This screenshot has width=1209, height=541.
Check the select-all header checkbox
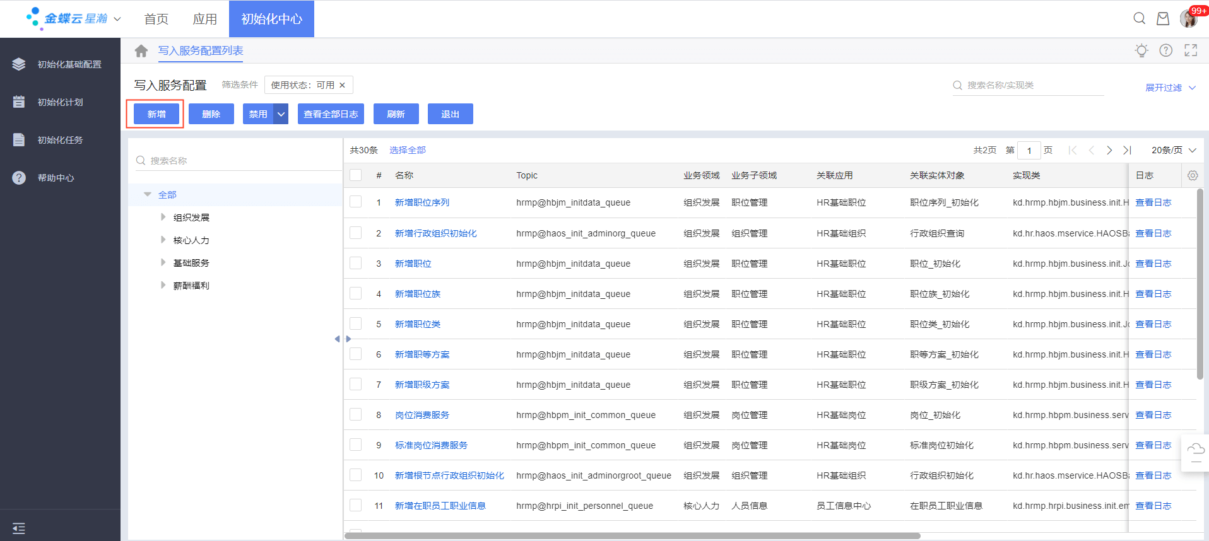(x=356, y=175)
